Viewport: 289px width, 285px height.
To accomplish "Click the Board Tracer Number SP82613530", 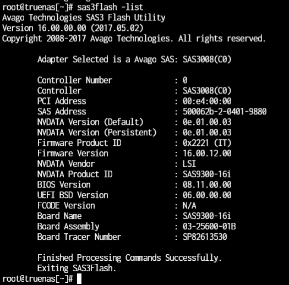I will (205, 237).
